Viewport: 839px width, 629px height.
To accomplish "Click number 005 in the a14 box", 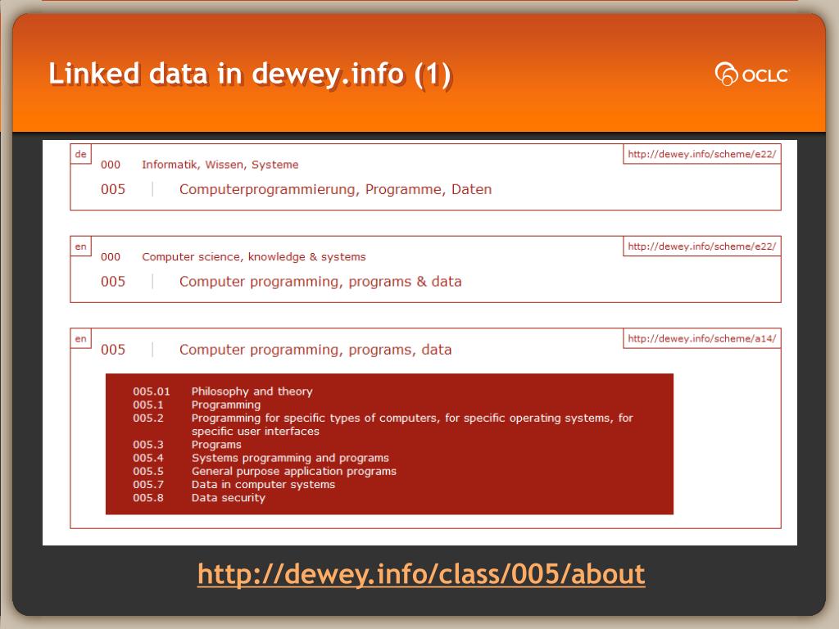I will coord(113,350).
